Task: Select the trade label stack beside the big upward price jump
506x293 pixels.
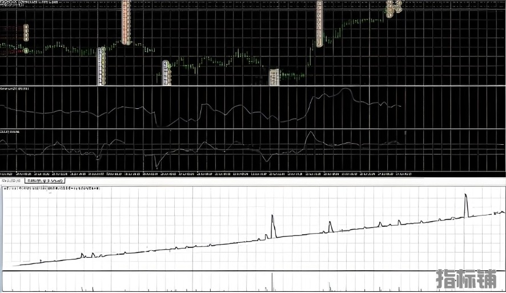Action: tap(319, 23)
